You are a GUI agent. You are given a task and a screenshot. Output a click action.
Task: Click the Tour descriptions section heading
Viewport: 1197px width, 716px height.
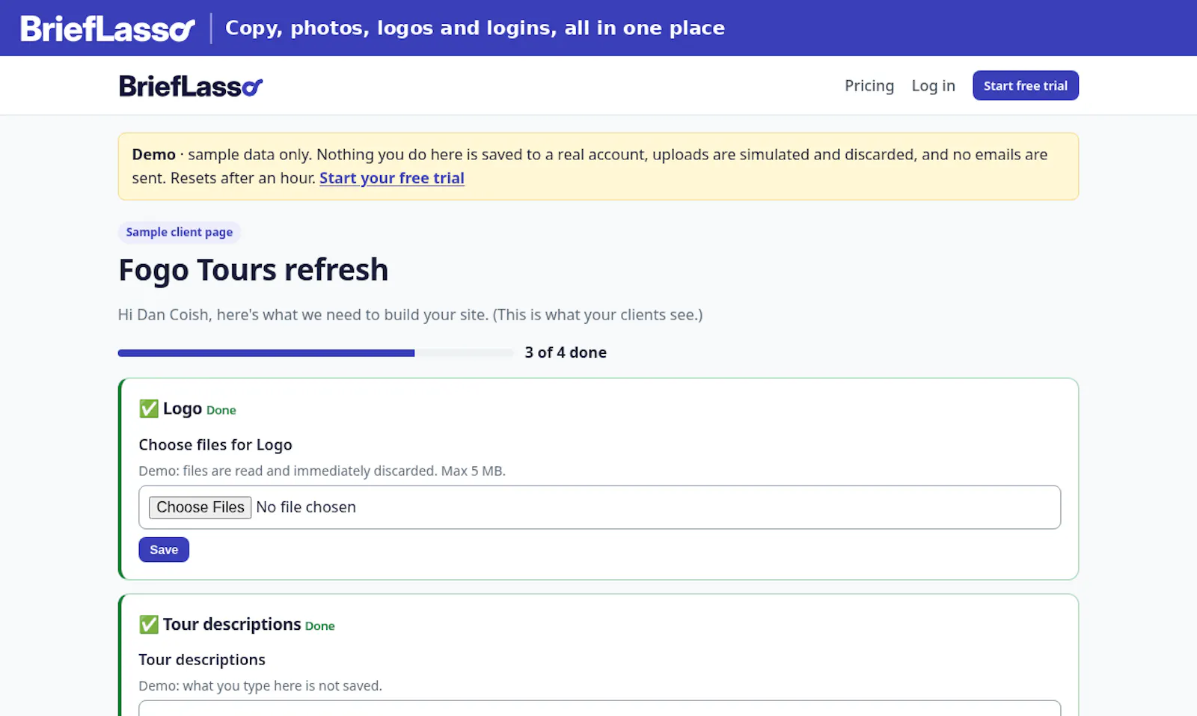(x=232, y=624)
